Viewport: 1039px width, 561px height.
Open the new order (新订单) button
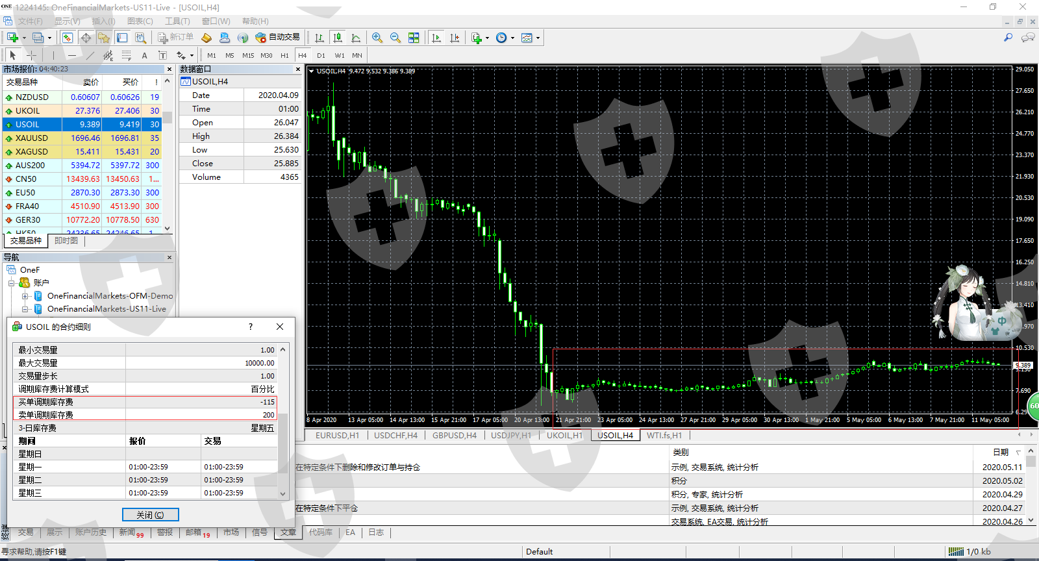coord(175,38)
